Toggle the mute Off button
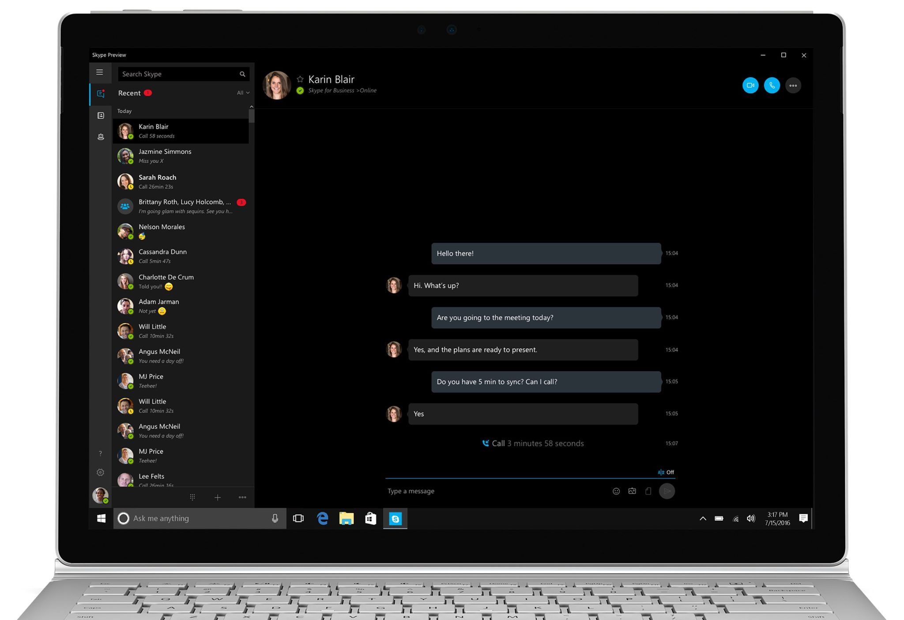Screen dimensions: 904x620 point(666,471)
